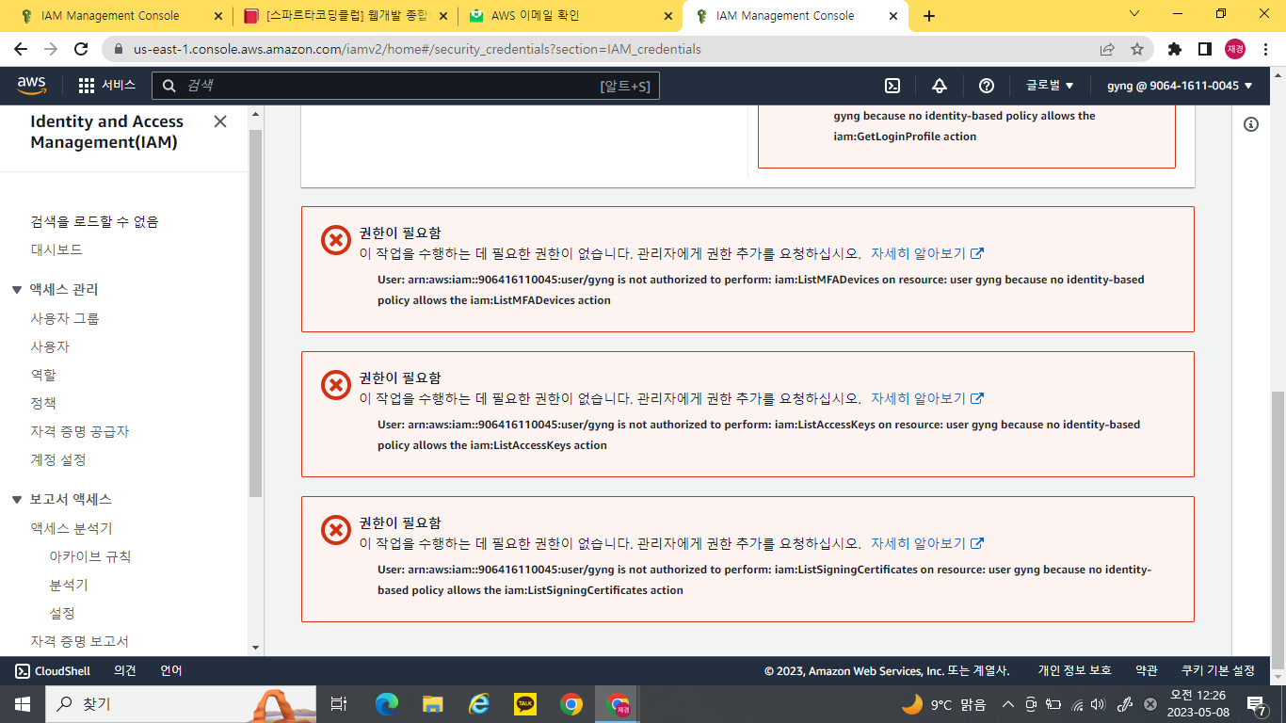Open Chrome menu three dots
The height and width of the screenshot is (723, 1286).
pos(1266,49)
